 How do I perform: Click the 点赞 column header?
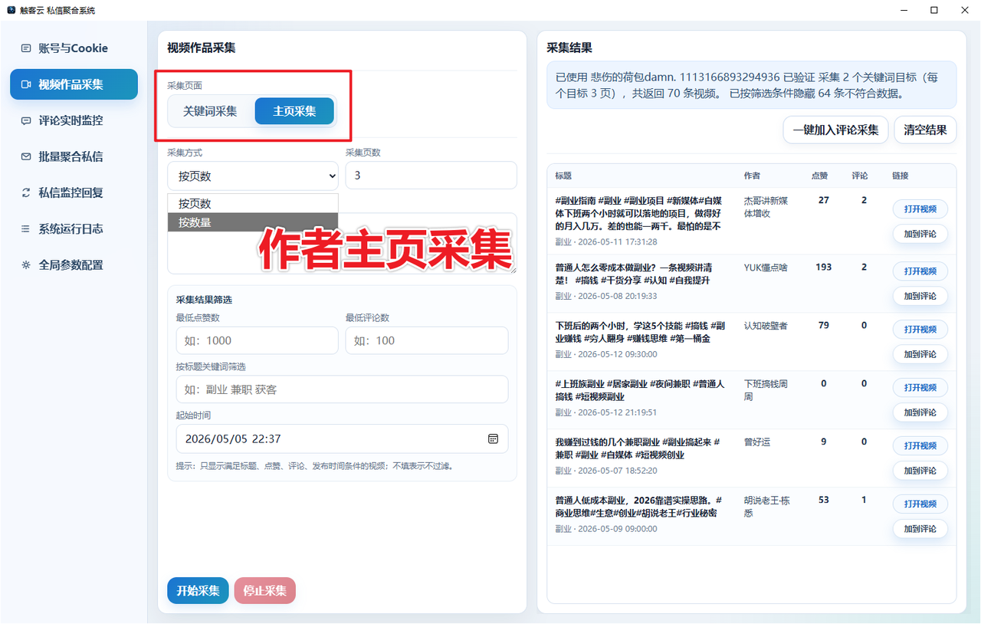pyautogui.click(x=819, y=176)
